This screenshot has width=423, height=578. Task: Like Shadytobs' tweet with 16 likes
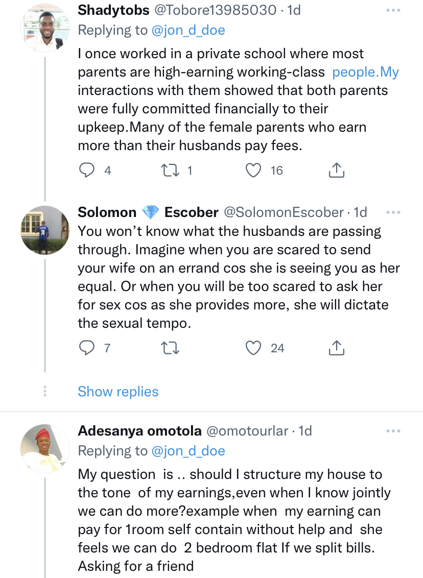coord(253,171)
